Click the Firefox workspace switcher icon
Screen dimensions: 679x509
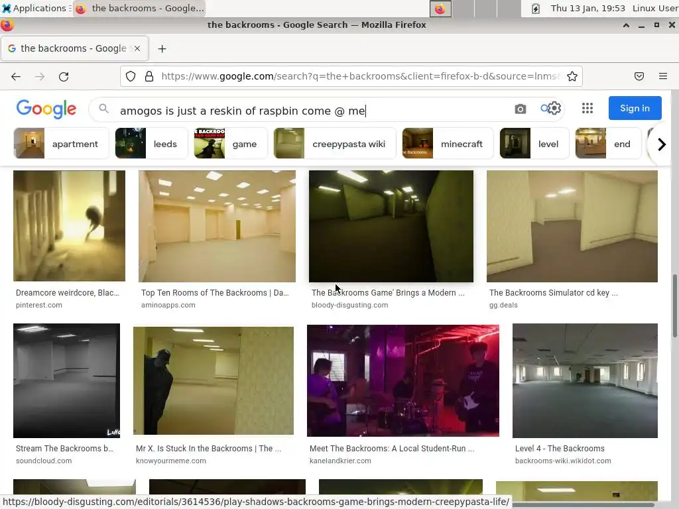click(440, 9)
